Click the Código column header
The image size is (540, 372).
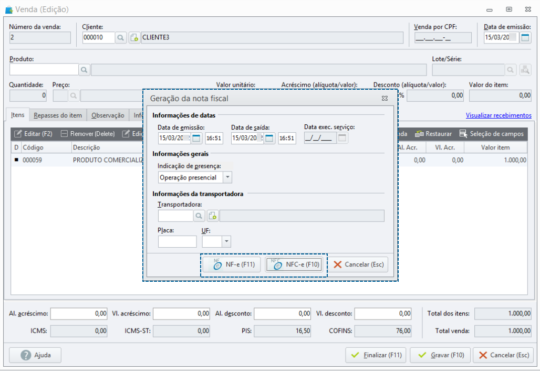click(46, 147)
